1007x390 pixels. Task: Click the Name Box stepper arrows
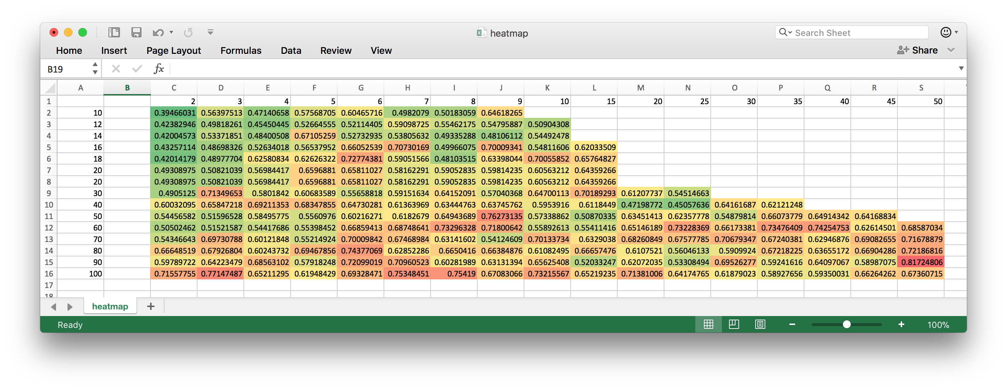point(95,69)
